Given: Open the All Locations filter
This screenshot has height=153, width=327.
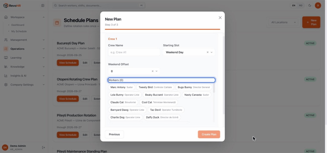Looking at the screenshot, I should click(283, 22).
